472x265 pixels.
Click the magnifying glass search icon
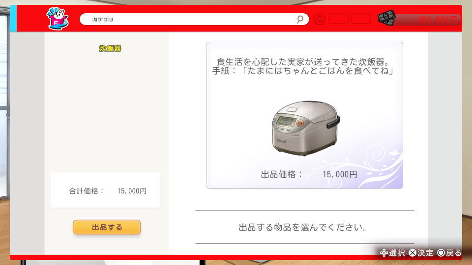[x=300, y=19]
